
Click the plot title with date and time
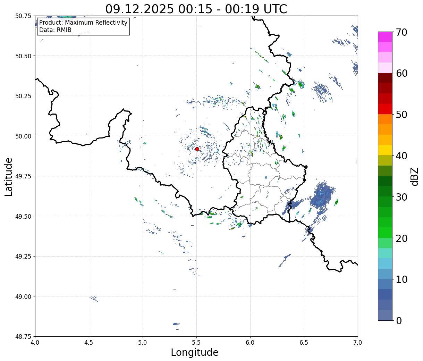[196, 9]
